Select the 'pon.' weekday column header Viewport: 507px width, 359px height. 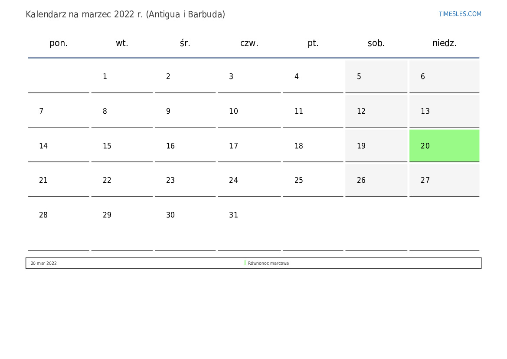[59, 43]
